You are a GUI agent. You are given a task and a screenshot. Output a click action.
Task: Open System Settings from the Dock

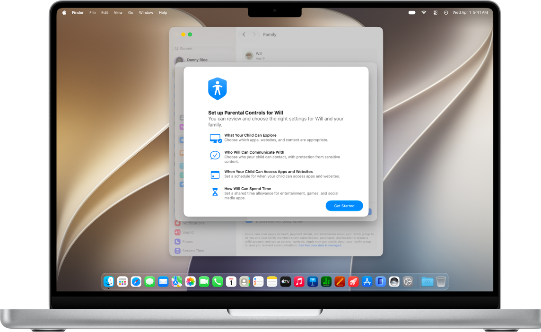click(x=408, y=281)
